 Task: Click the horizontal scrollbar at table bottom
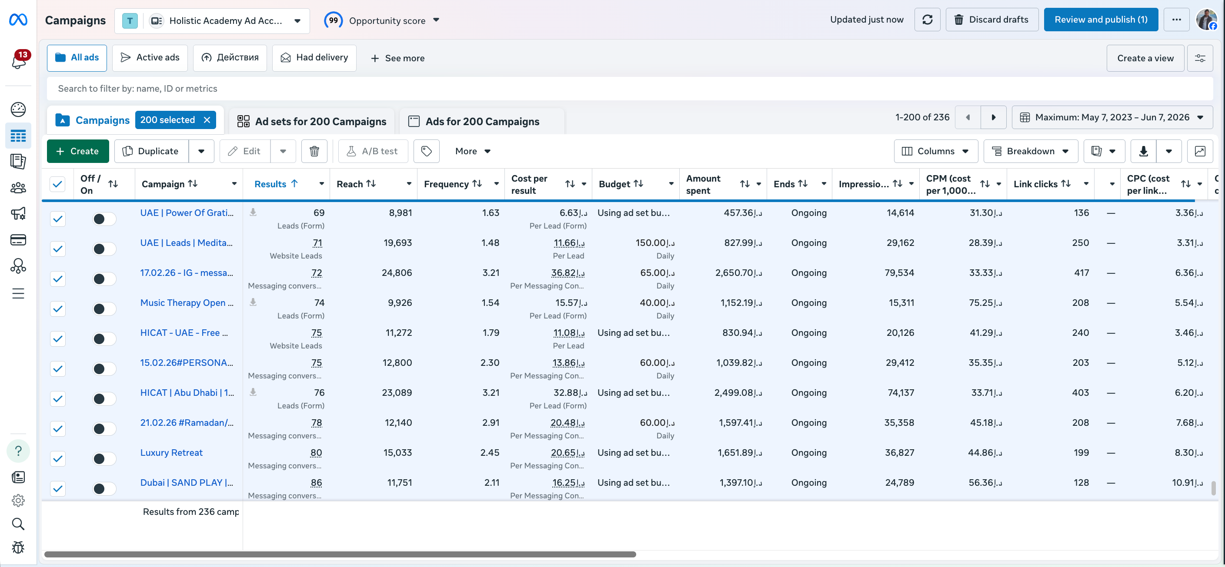click(340, 554)
